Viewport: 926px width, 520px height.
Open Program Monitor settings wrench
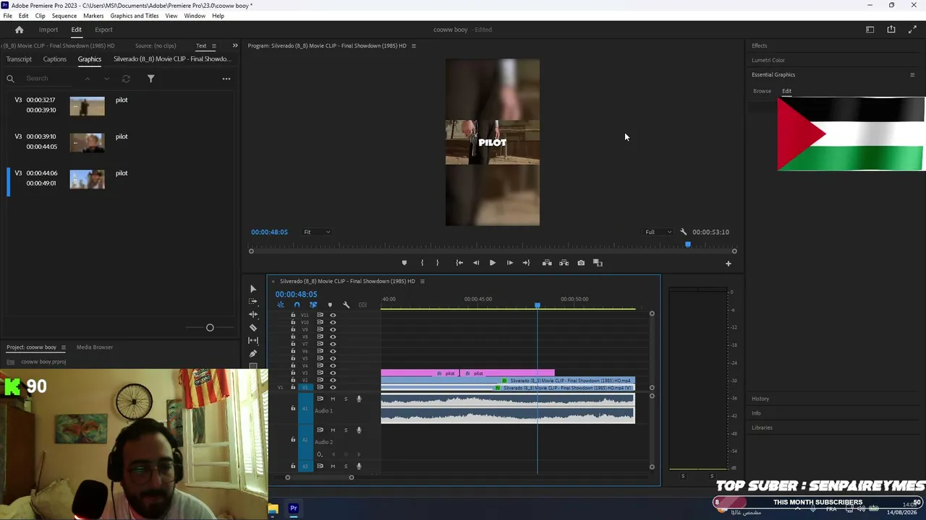(x=683, y=232)
